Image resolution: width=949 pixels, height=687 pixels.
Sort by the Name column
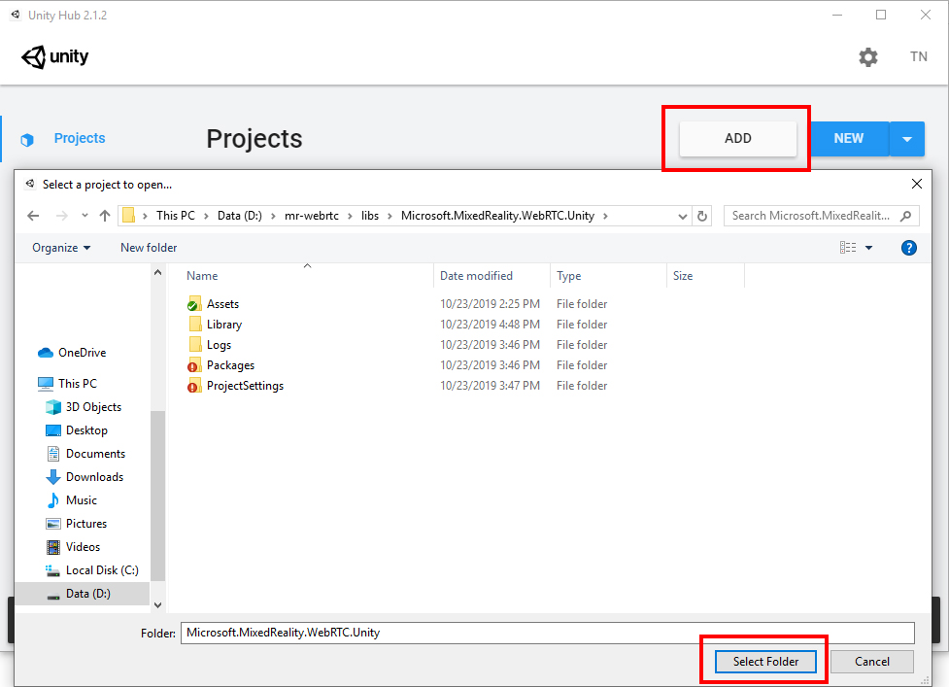[x=202, y=275]
